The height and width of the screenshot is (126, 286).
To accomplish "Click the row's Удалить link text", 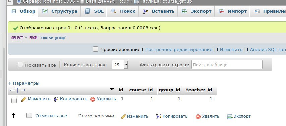I will click(x=106, y=99).
